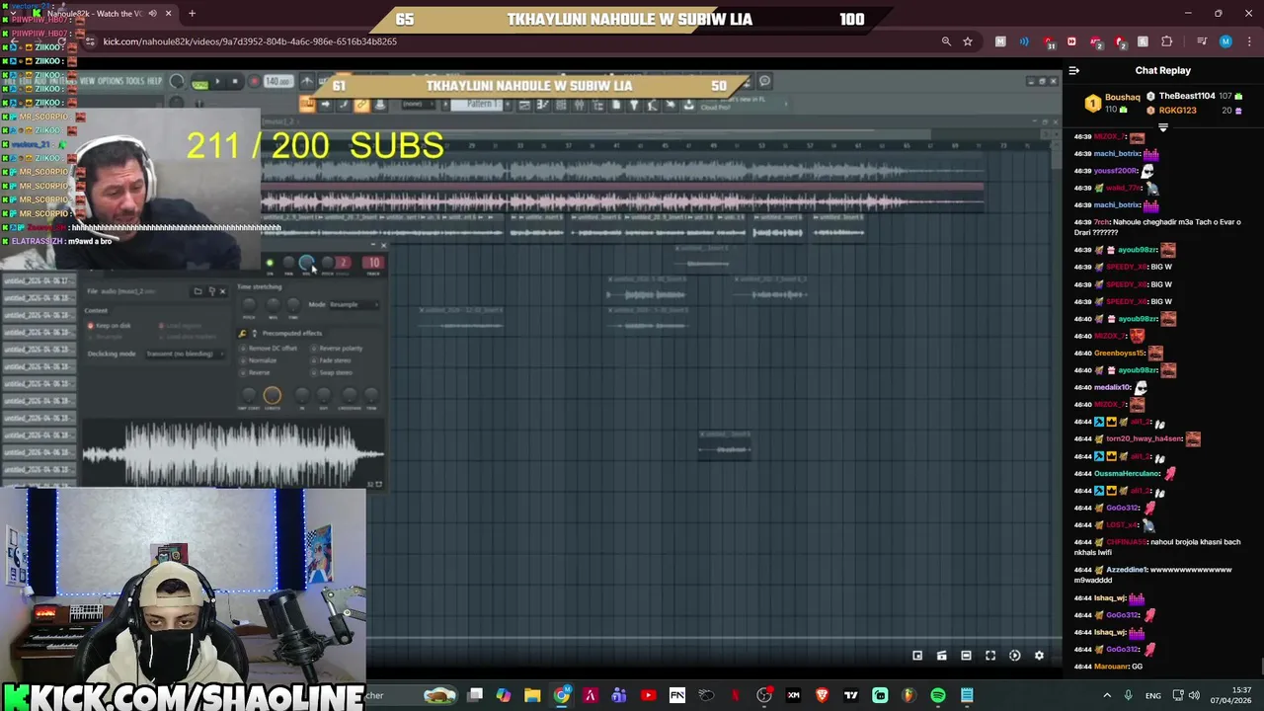Open the Chrome extensions puzzle icon
The width and height of the screenshot is (1264, 711).
(1167, 41)
